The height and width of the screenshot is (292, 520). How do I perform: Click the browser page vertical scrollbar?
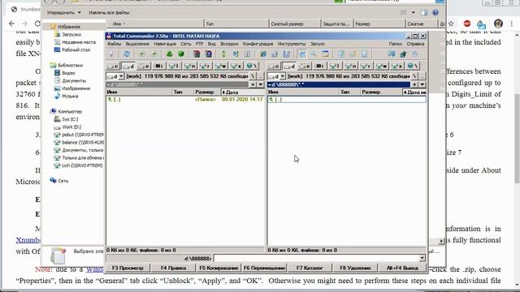[517, 139]
